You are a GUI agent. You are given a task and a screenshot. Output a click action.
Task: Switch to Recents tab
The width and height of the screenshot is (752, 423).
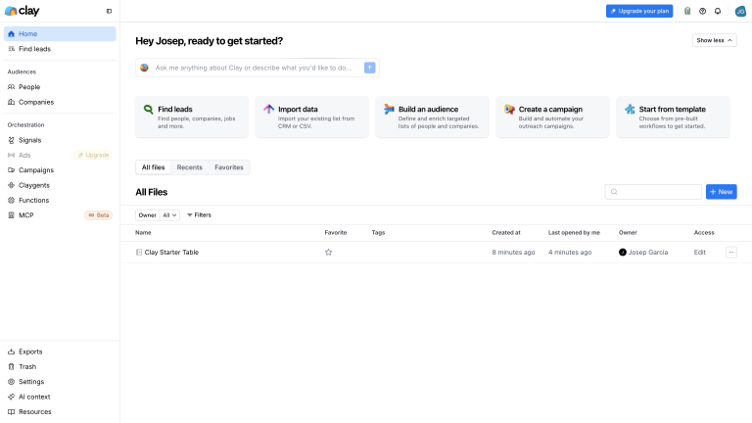189,167
